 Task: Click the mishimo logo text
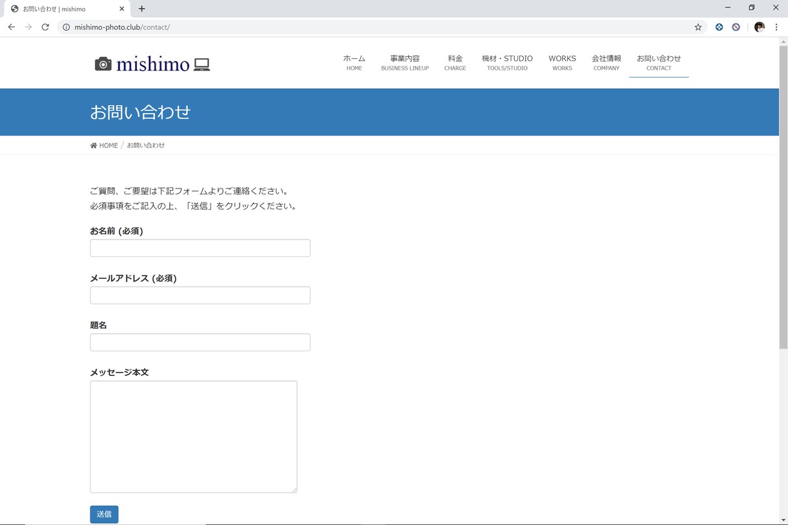(x=153, y=64)
